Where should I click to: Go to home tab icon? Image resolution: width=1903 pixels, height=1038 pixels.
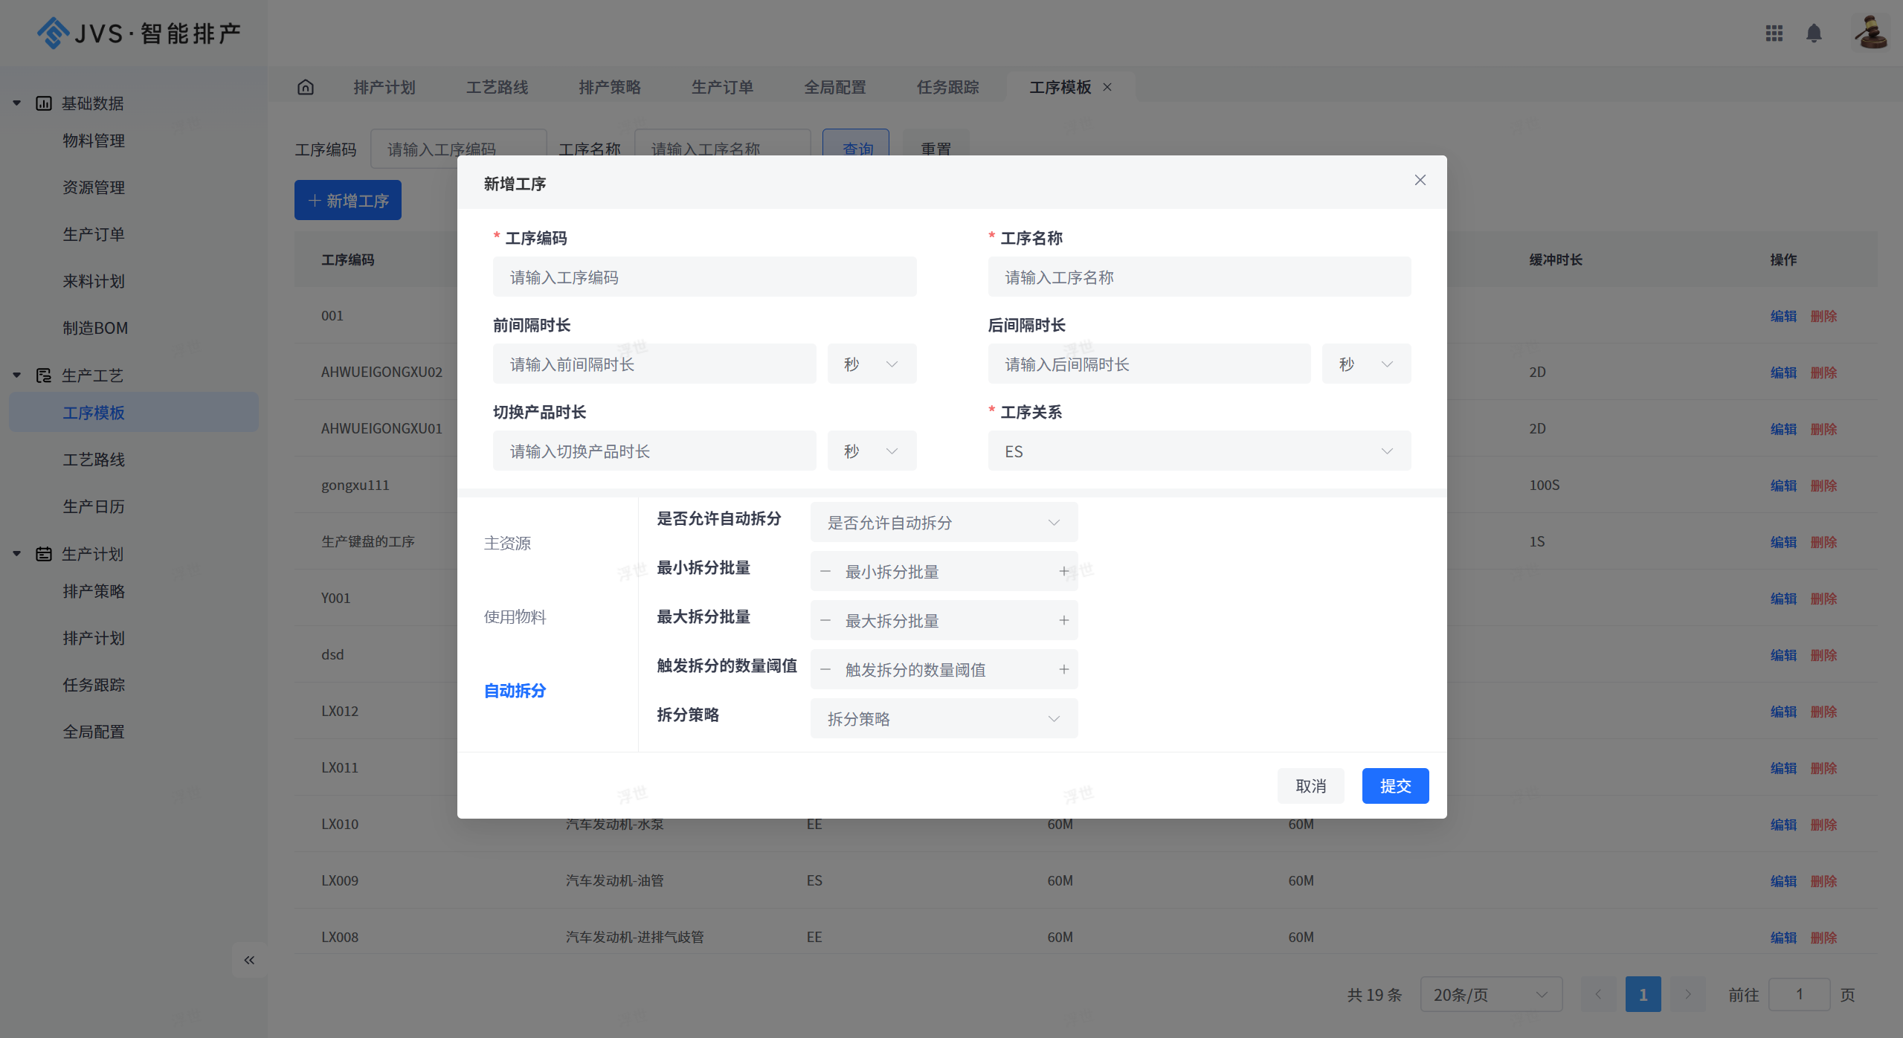coord(306,88)
